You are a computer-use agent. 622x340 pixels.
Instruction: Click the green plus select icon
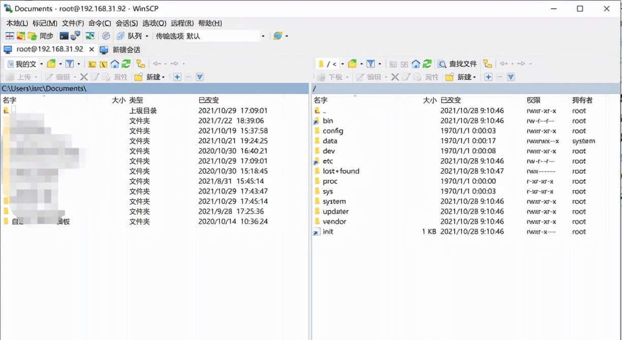(x=178, y=77)
